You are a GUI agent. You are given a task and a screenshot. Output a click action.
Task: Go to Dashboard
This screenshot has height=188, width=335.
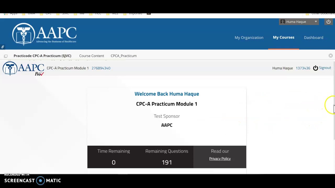click(314, 38)
